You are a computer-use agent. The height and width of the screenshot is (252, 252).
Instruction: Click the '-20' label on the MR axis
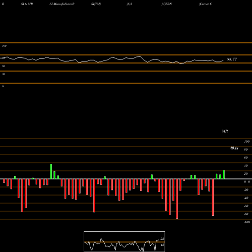246,190
